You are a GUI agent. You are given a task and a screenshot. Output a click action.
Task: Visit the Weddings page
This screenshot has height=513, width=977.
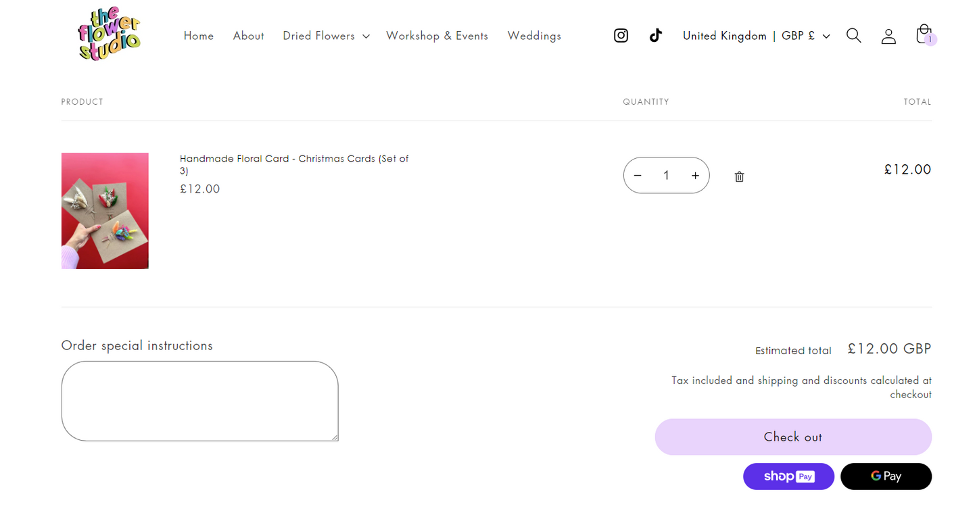coord(534,36)
